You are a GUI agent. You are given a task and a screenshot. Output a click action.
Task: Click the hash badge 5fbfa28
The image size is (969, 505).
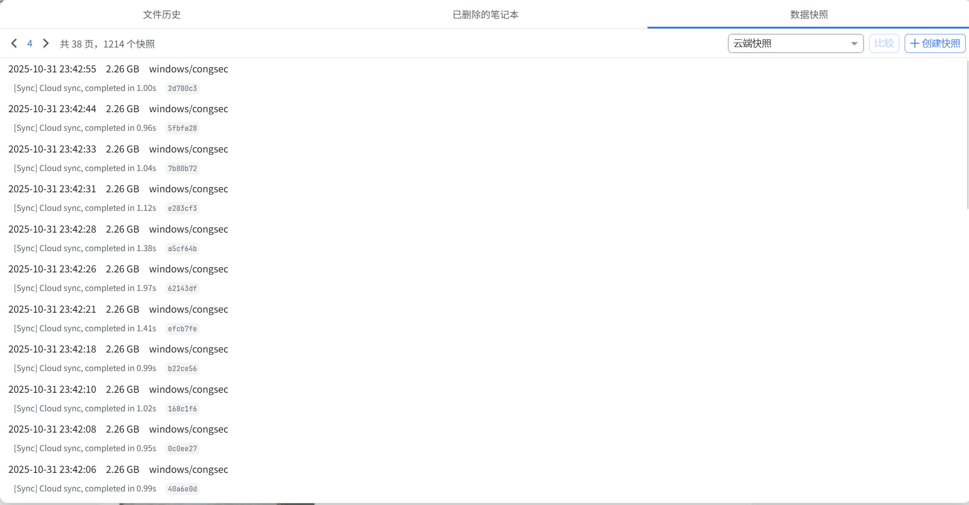tap(182, 129)
